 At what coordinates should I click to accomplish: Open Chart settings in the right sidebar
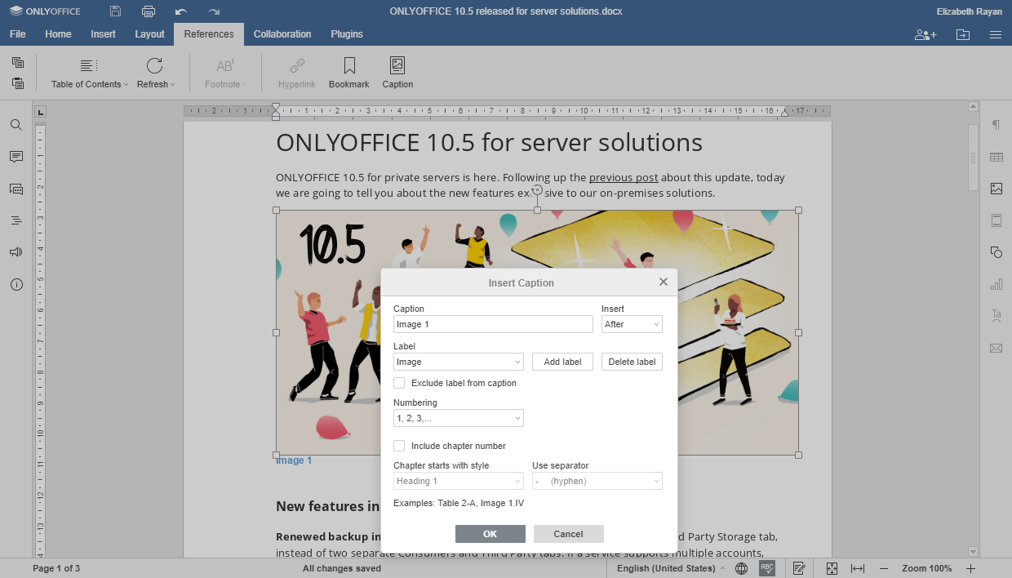pyautogui.click(x=996, y=284)
